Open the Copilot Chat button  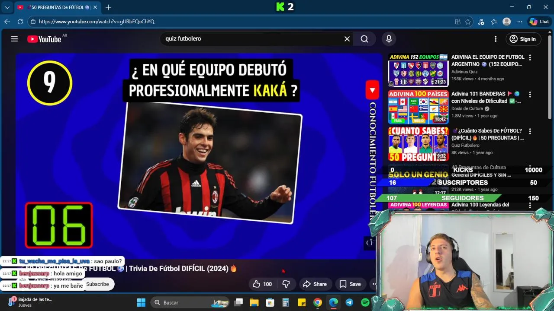[539, 22]
